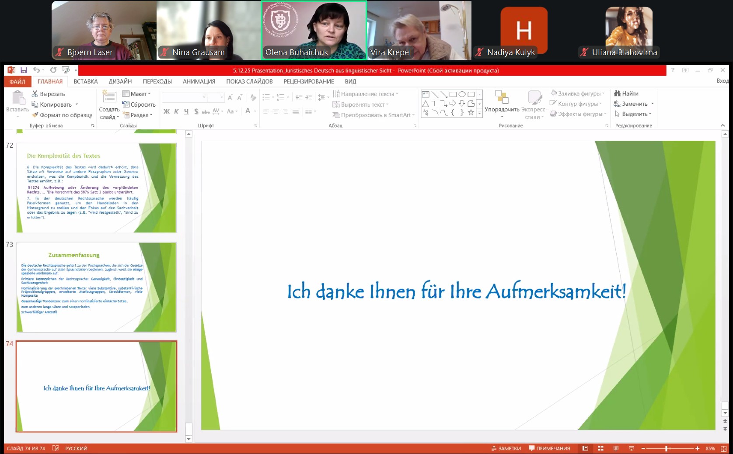
Task: Open the ВСТАВКА ribbon tab
Action: (86, 82)
